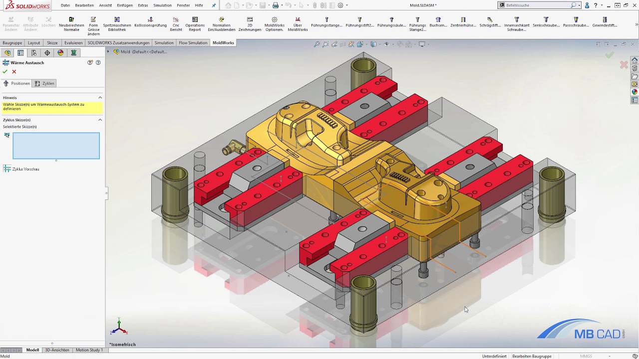This screenshot has height=359, width=639.
Task: Open the Spritzmaschinen Bibliothek
Action: [x=117, y=24]
